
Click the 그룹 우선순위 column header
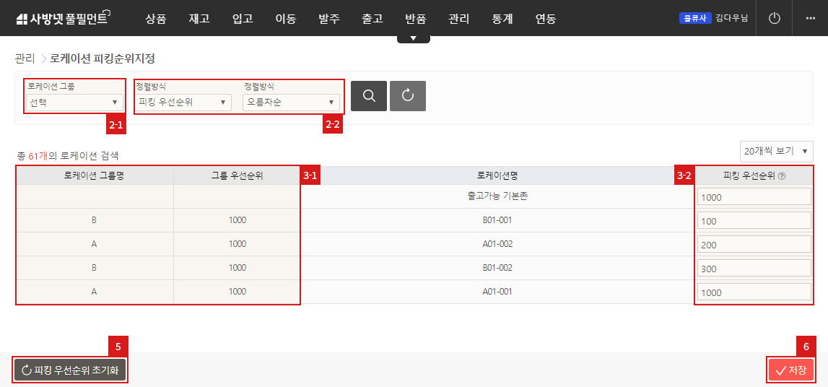(237, 176)
